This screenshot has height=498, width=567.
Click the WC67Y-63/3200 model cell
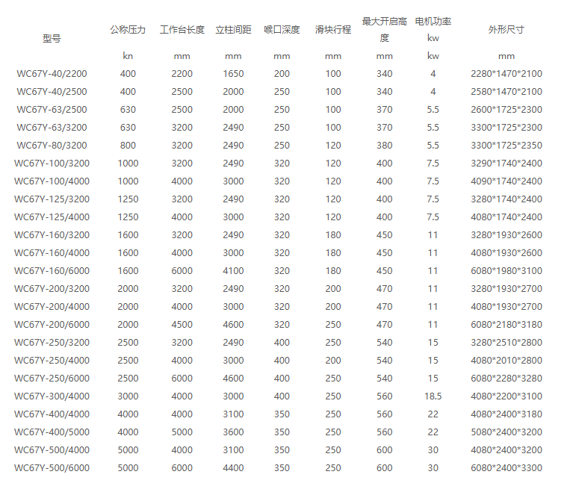coord(52,128)
